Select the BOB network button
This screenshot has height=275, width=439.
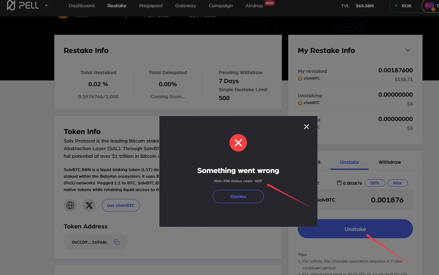coord(404,6)
